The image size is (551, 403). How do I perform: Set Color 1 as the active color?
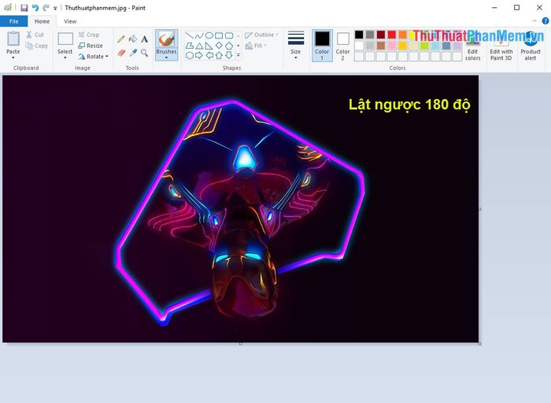click(x=322, y=44)
